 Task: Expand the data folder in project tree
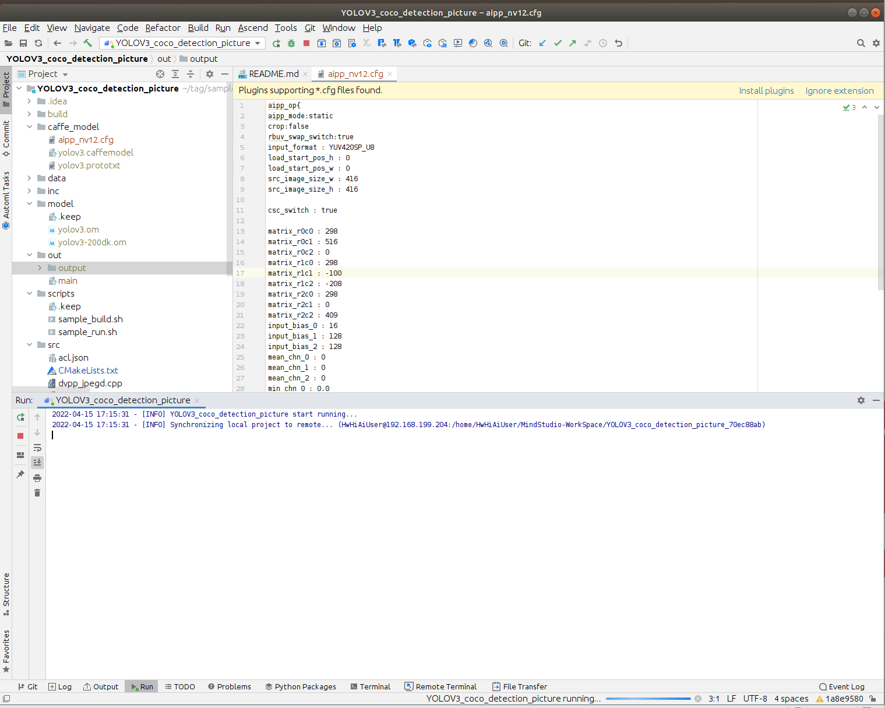click(30, 178)
